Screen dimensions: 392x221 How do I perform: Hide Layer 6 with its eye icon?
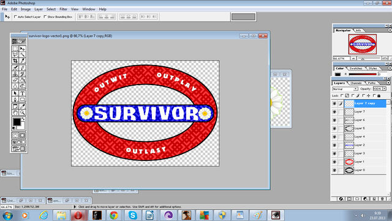coord(334,120)
